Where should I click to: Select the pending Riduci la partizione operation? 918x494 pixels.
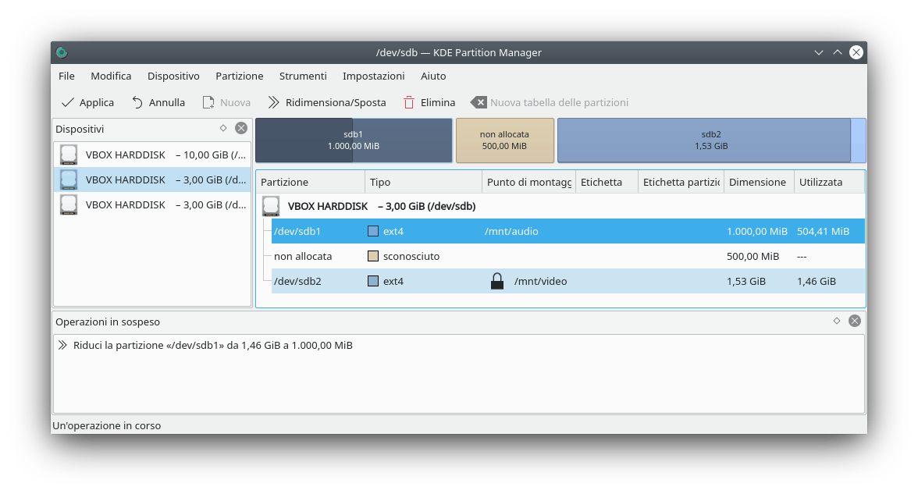pos(212,345)
